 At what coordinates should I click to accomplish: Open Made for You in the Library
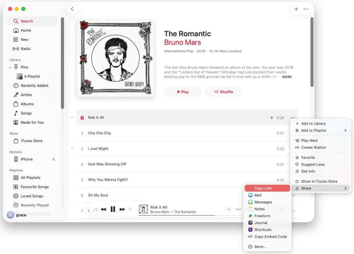(32, 122)
